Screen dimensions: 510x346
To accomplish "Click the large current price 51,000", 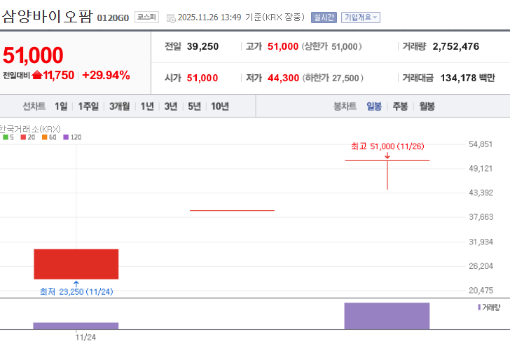I will (x=33, y=55).
